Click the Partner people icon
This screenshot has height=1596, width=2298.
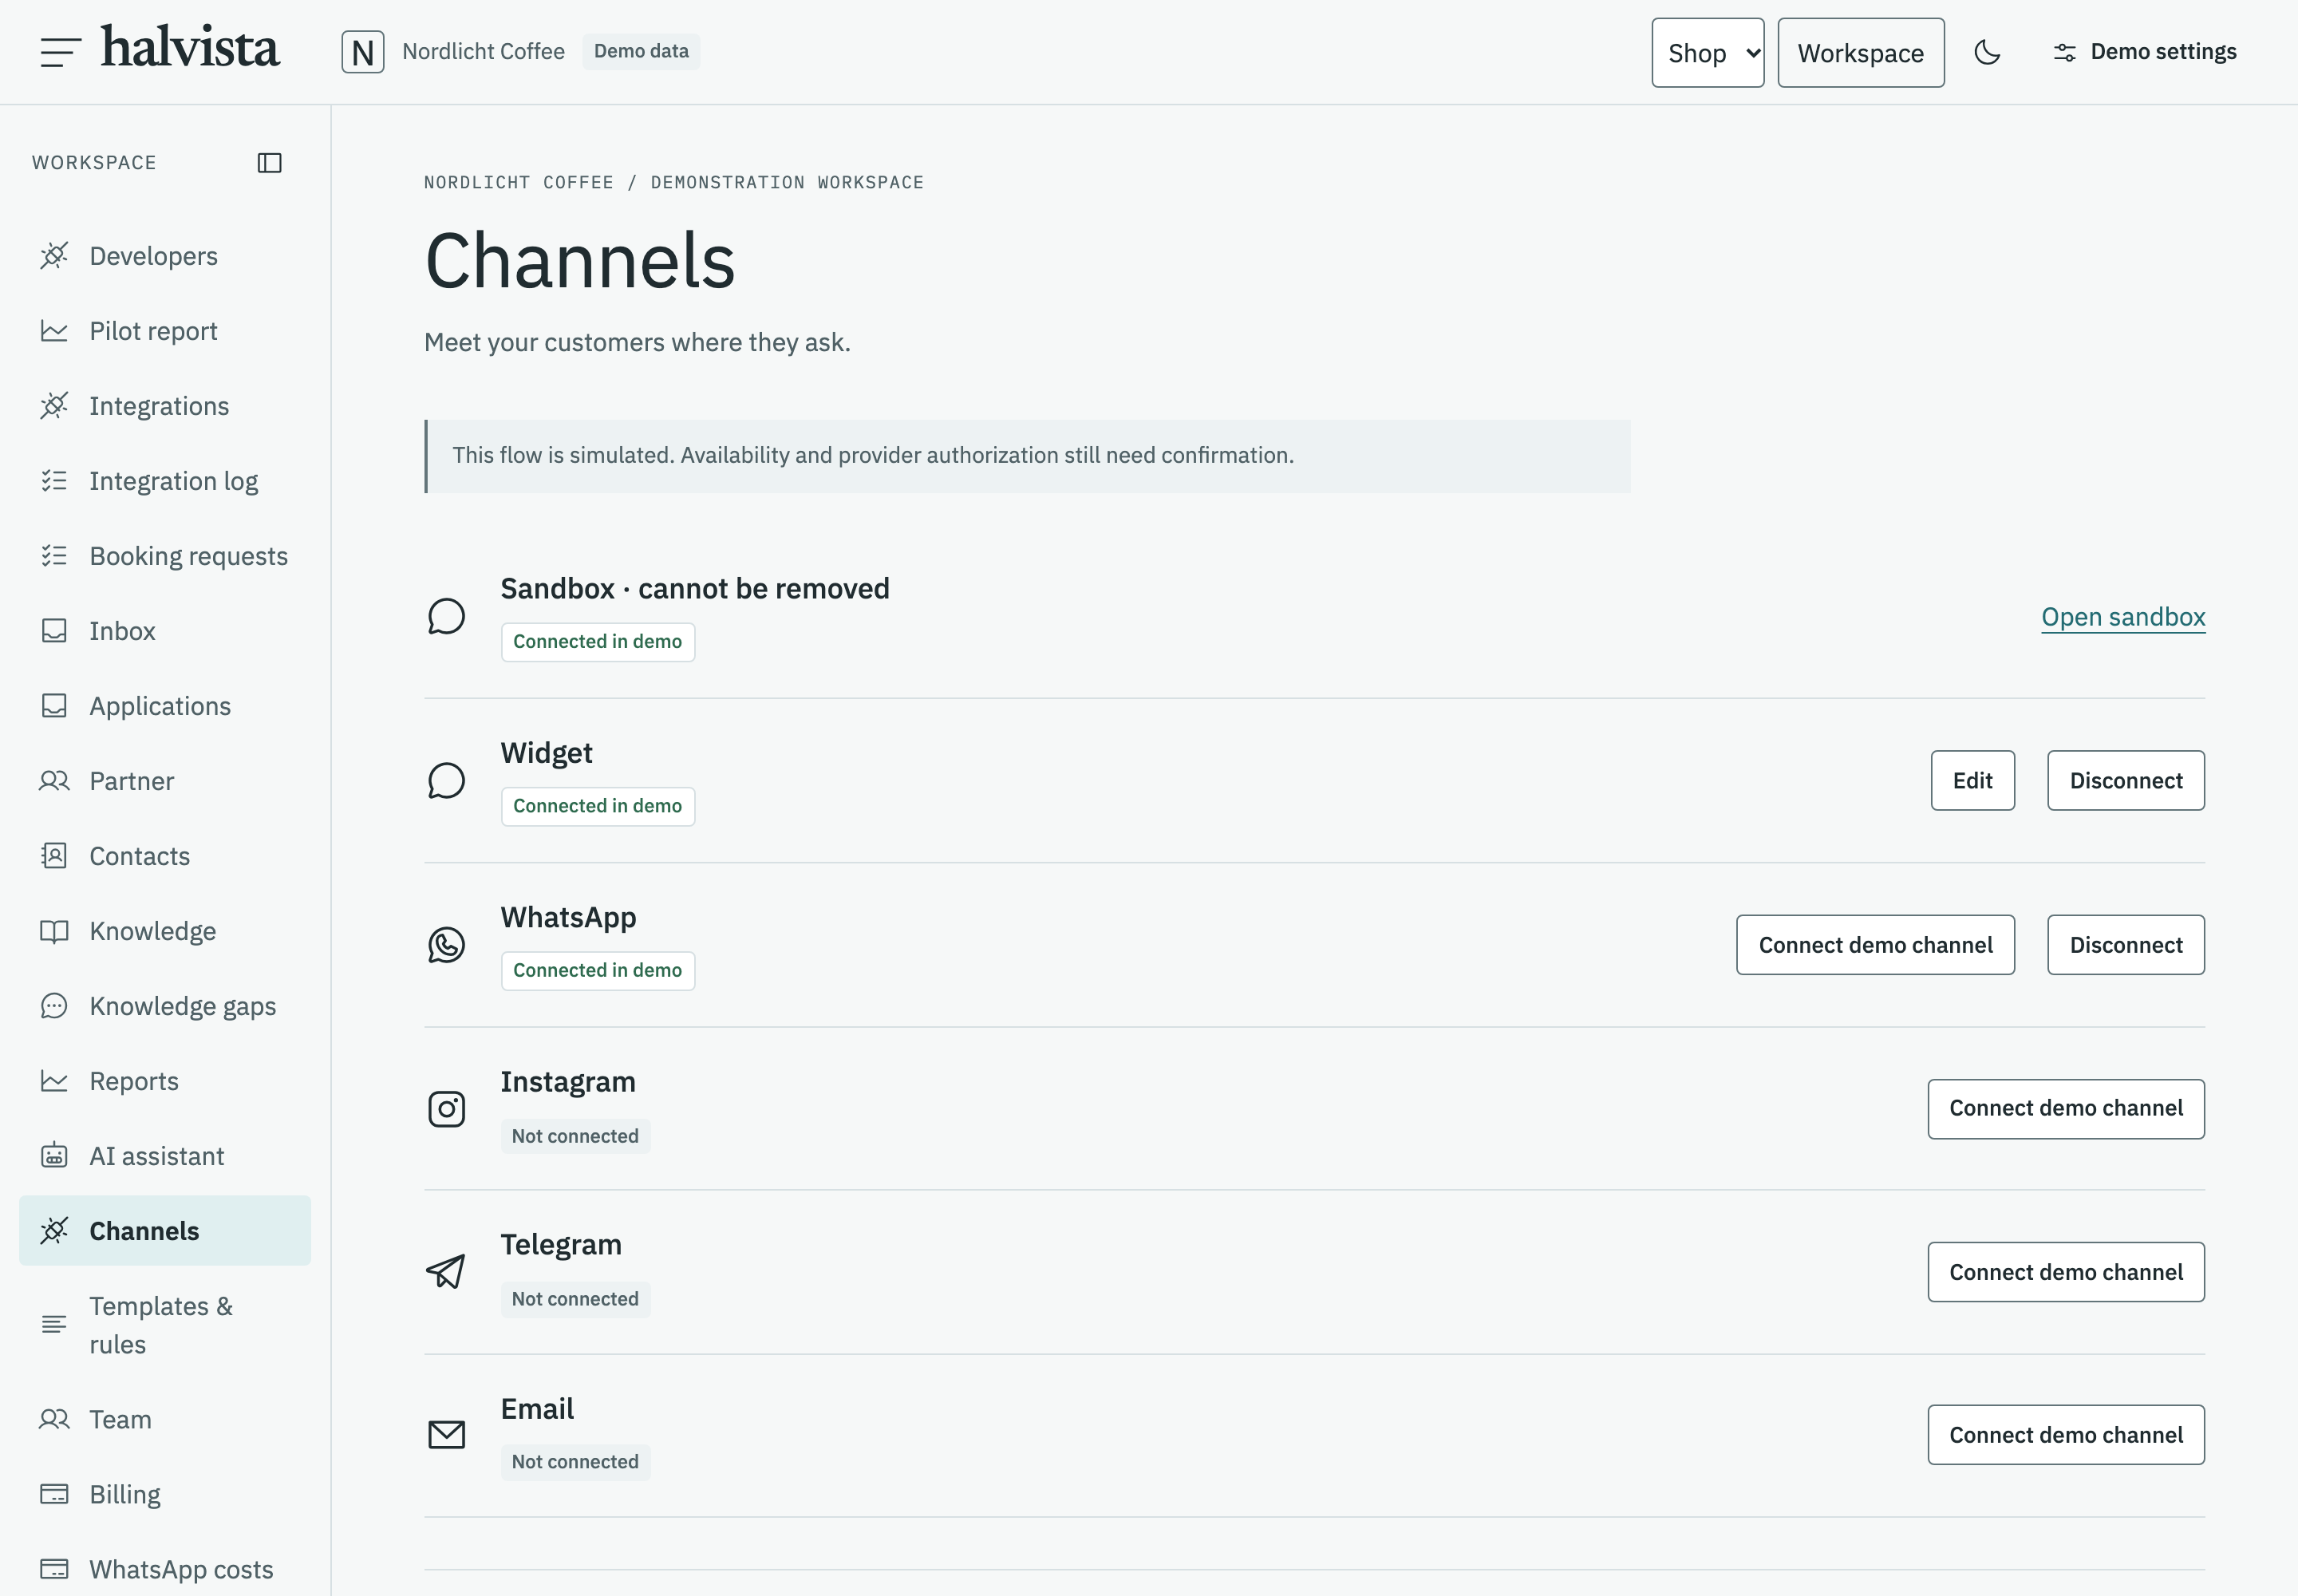pyautogui.click(x=54, y=781)
